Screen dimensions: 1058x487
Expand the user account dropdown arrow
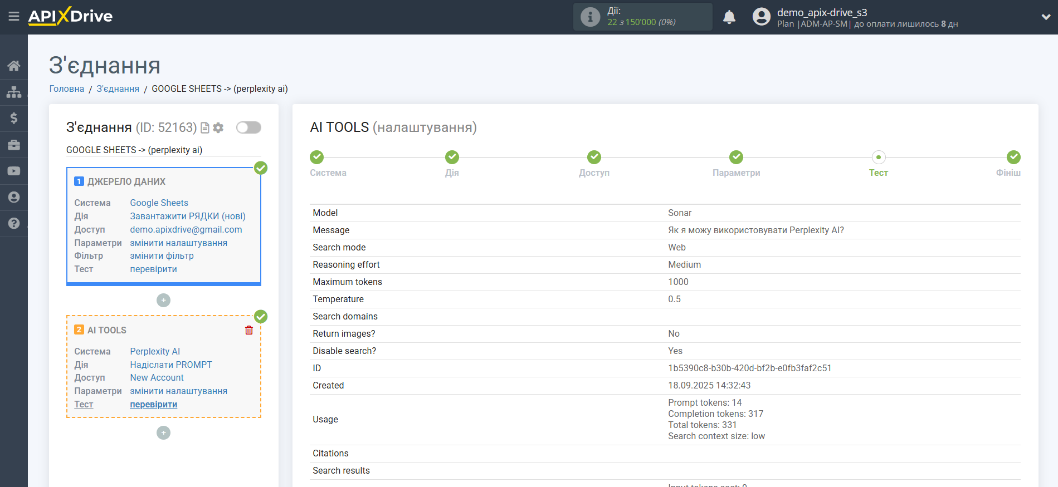1046,17
